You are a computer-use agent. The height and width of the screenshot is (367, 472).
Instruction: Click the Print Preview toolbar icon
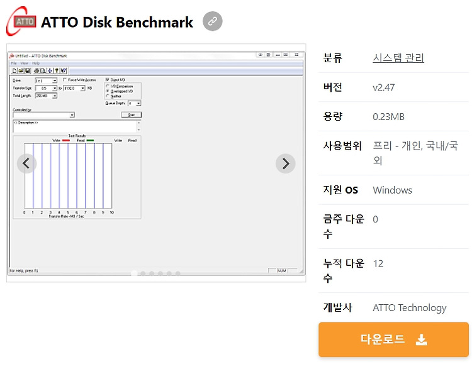point(43,70)
